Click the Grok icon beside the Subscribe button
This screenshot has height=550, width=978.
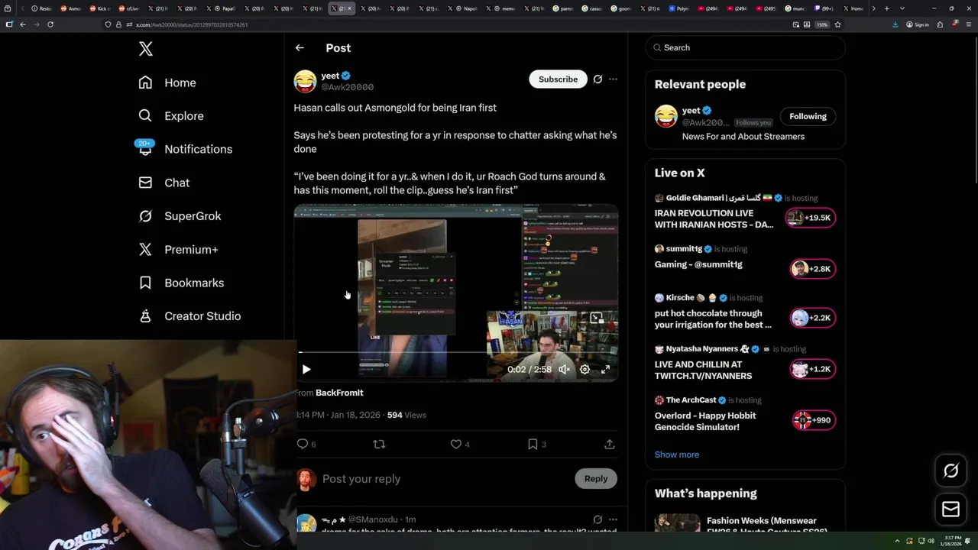[x=597, y=79]
